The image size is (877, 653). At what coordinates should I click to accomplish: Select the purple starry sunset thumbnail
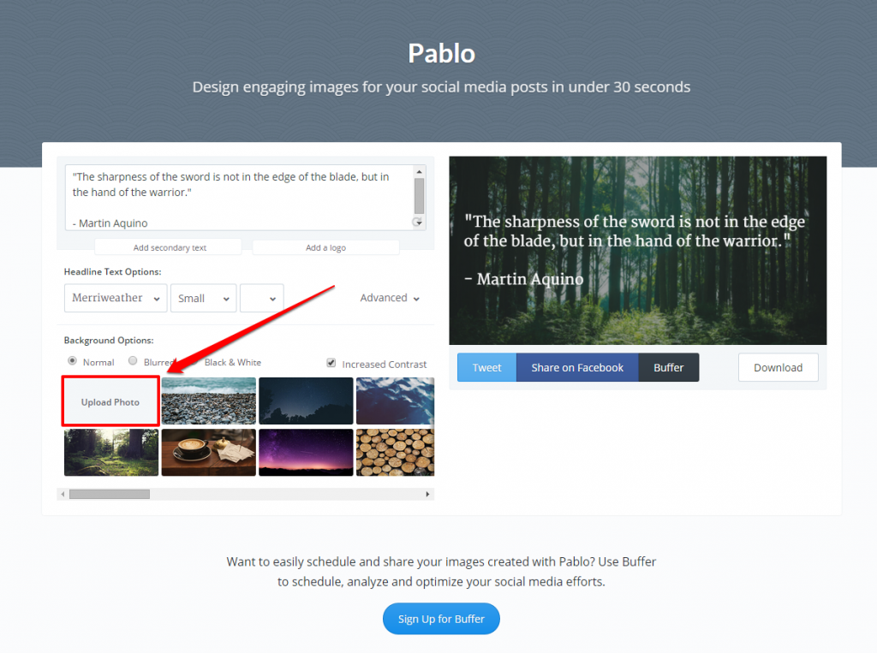point(306,452)
